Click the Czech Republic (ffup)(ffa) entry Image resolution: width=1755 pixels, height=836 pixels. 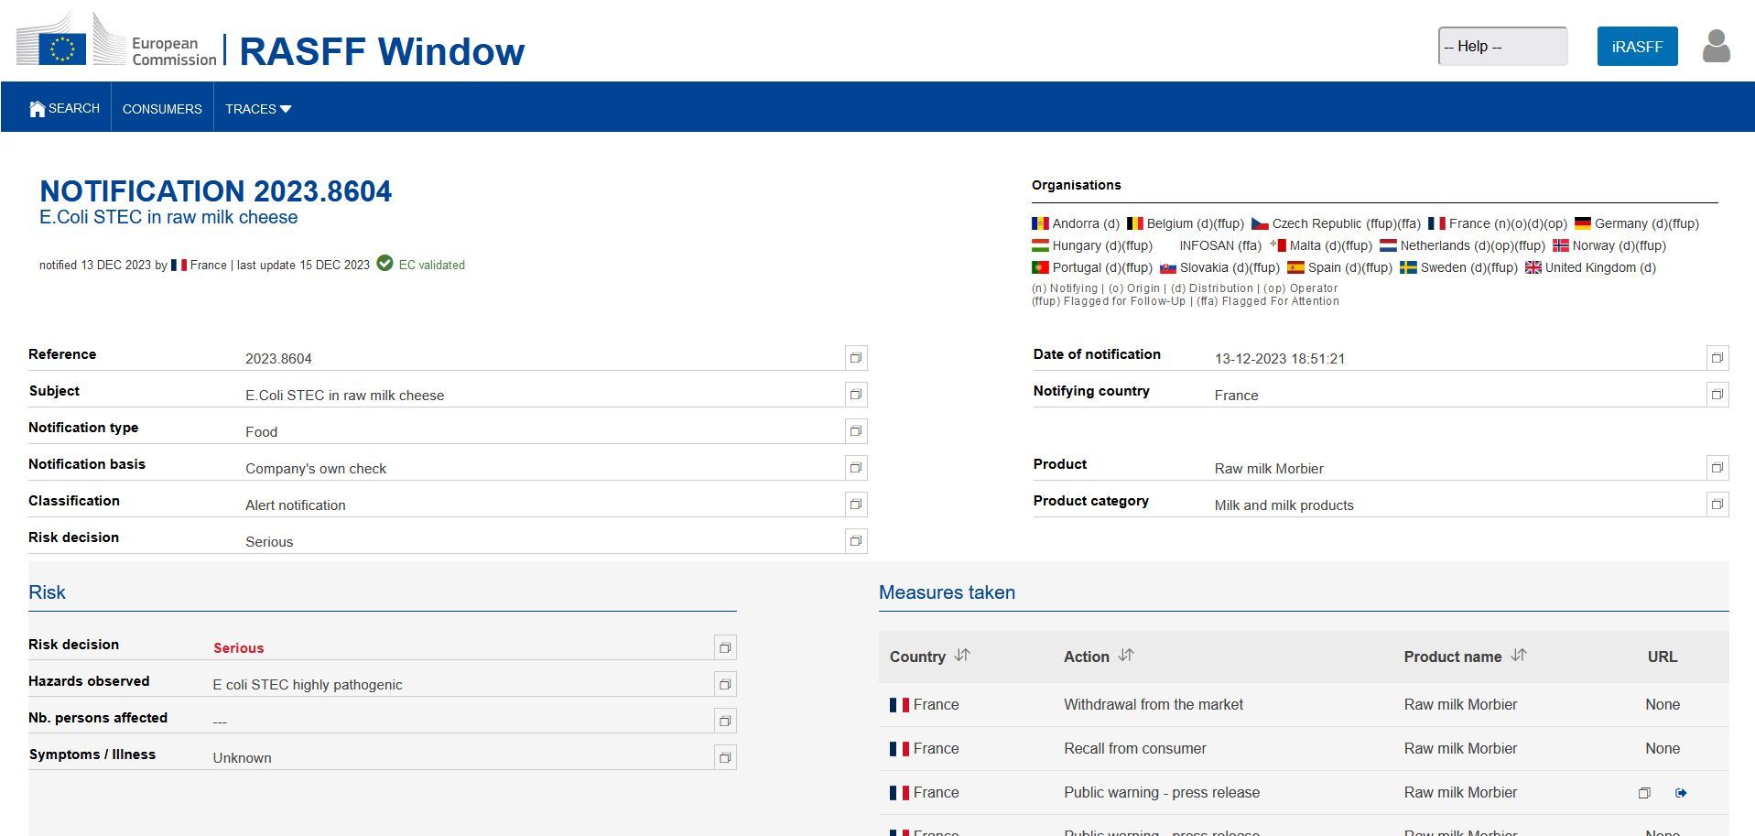click(x=1336, y=223)
